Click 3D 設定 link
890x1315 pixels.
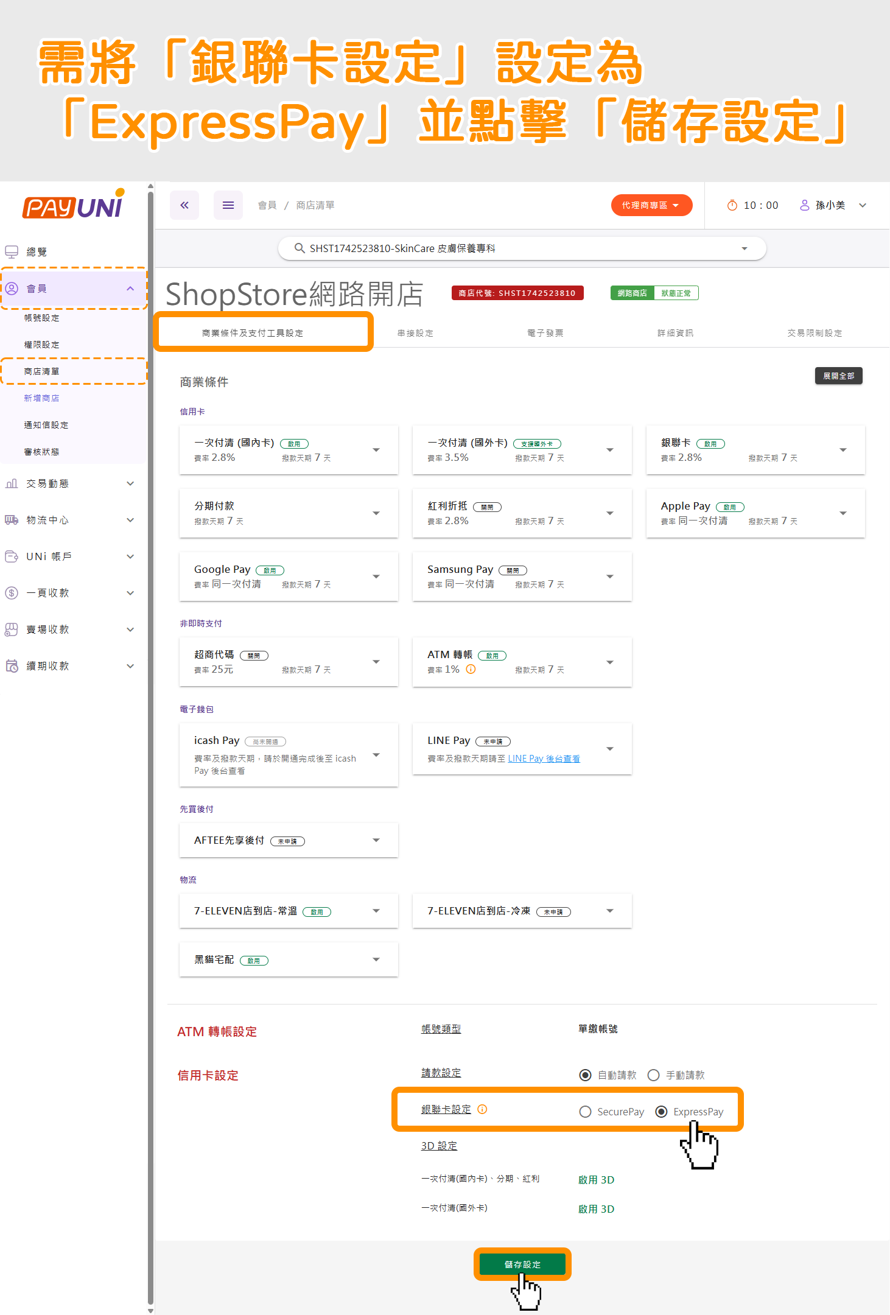[440, 1146]
